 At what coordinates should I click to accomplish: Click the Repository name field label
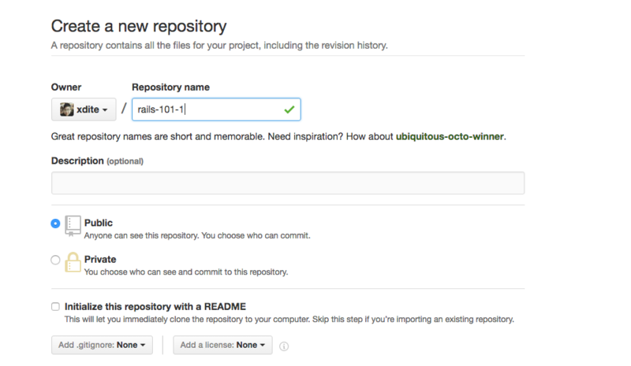(x=170, y=87)
